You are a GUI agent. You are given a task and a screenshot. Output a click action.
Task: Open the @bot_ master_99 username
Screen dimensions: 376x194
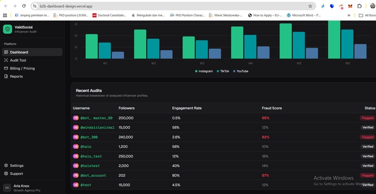(97, 118)
